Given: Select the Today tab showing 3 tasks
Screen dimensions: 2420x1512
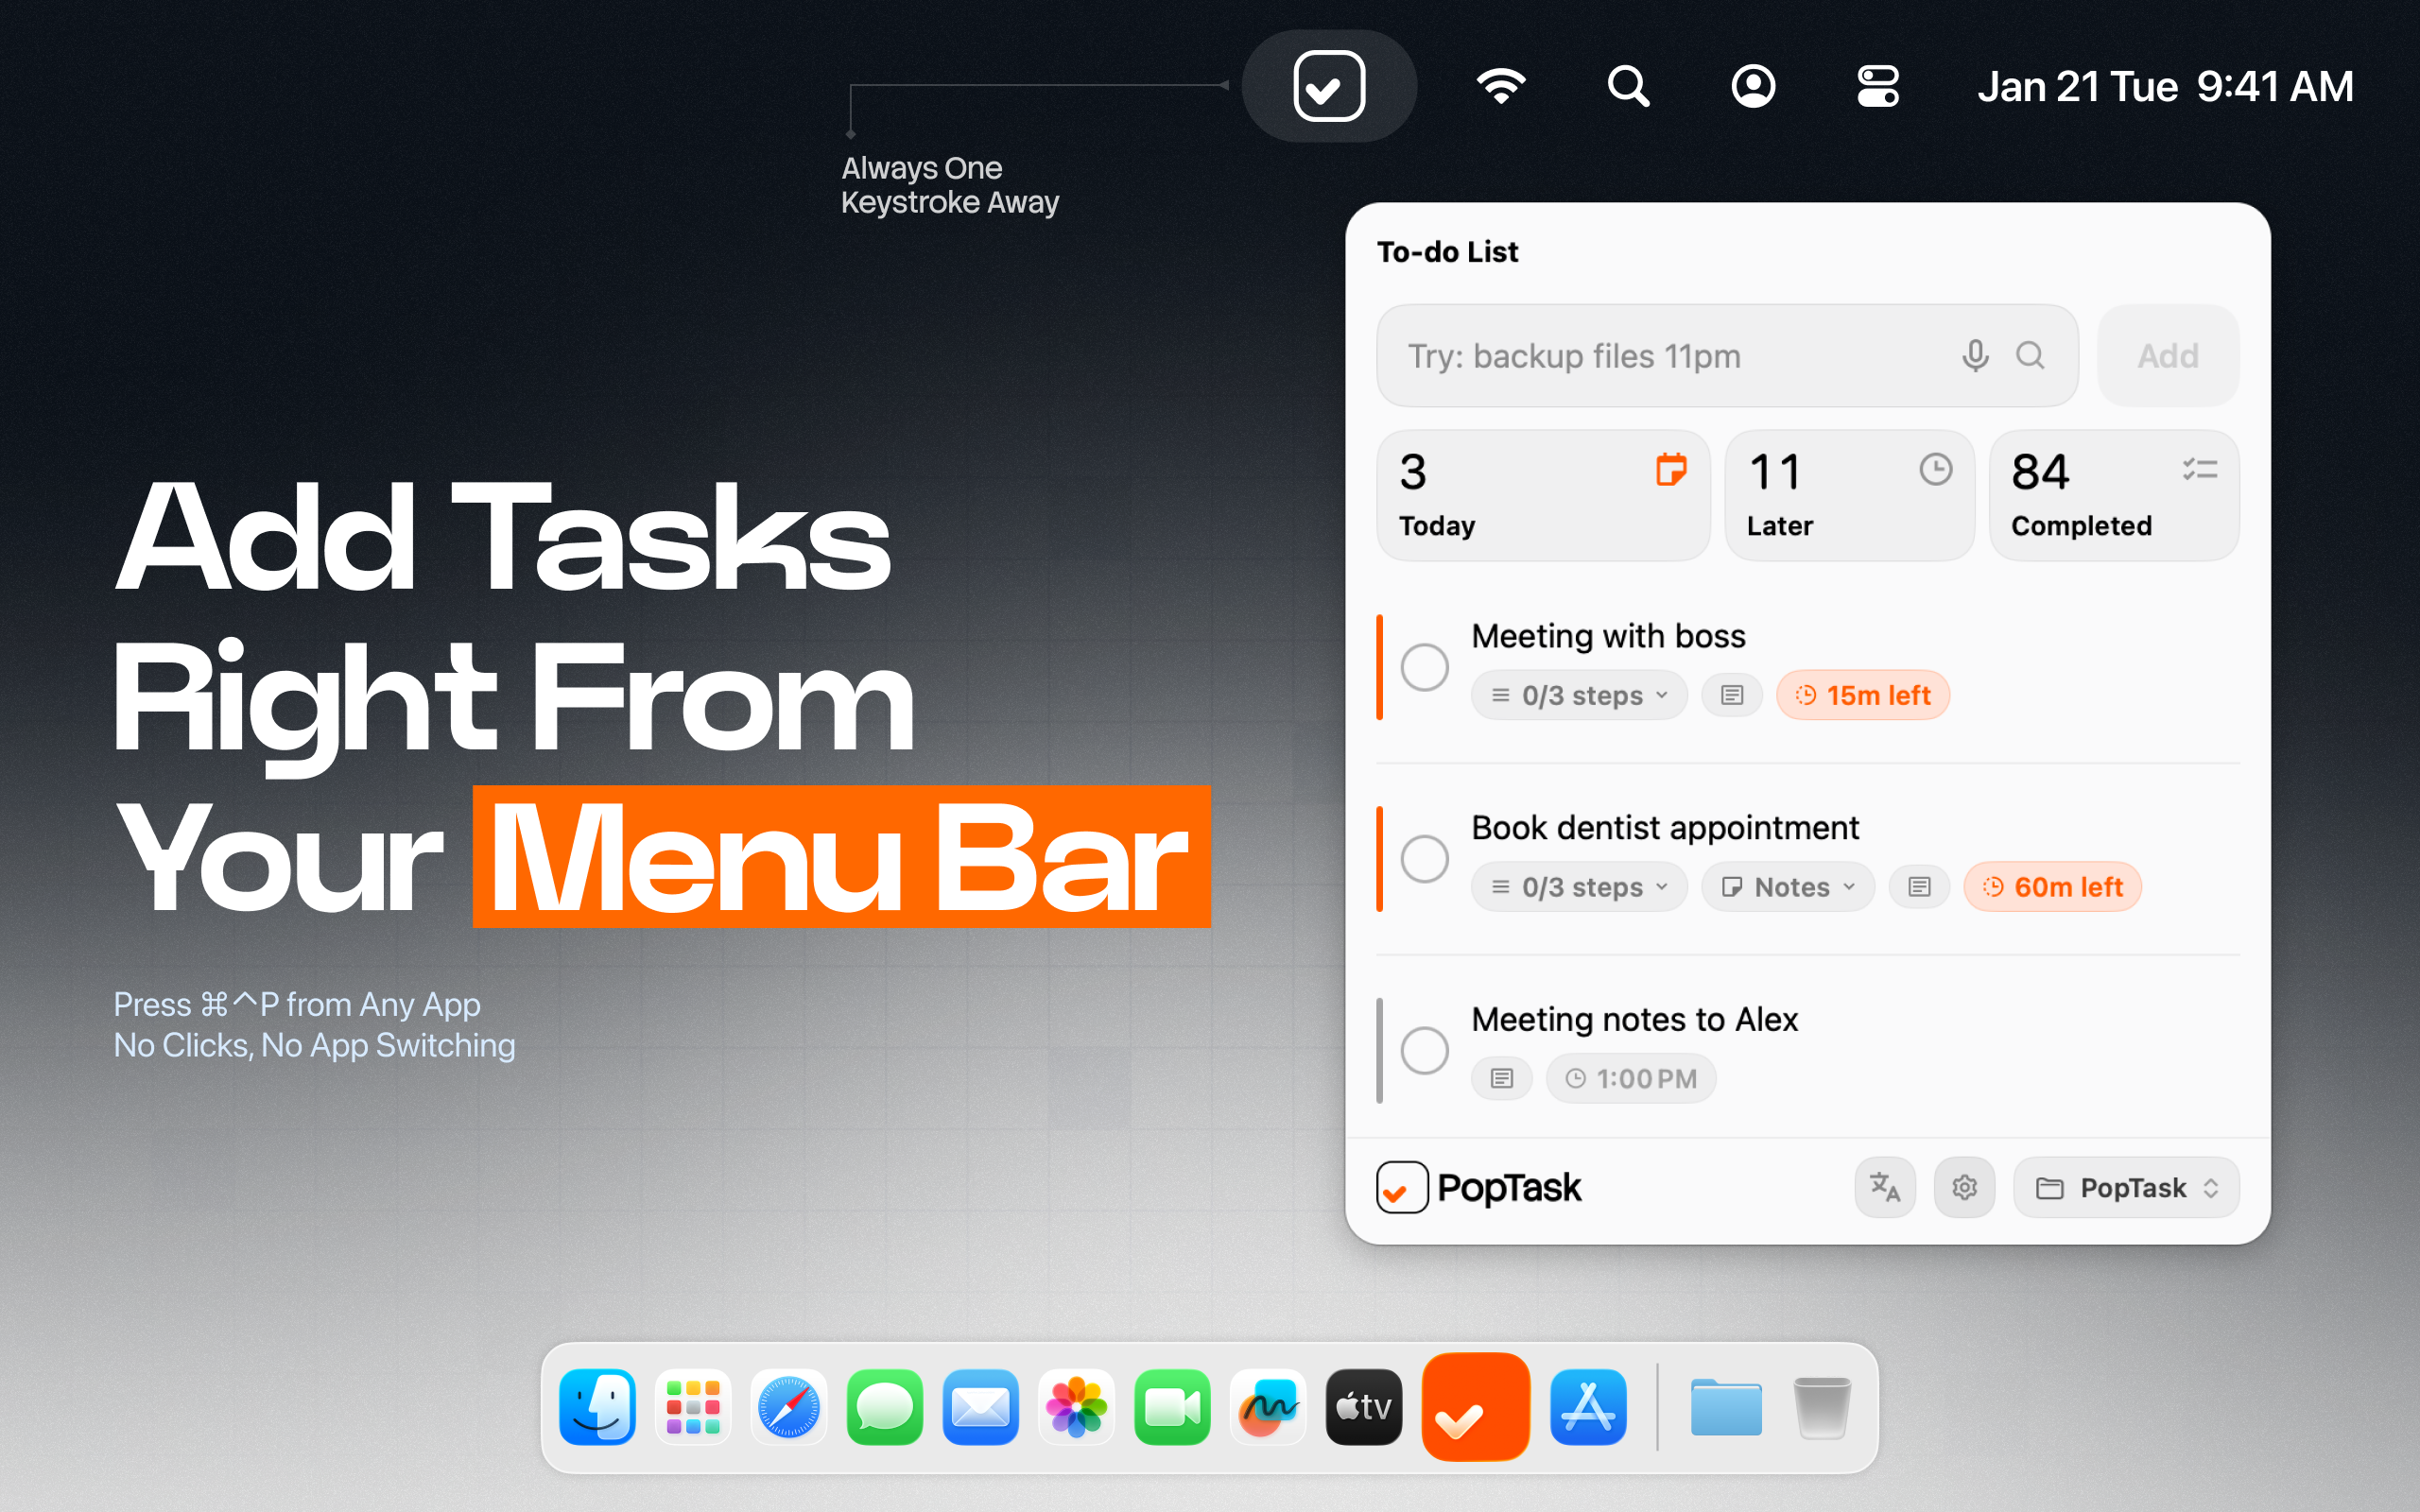Looking at the screenshot, I should click(x=1543, y=496).
